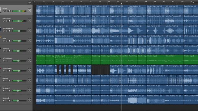Select the Hazy Sky Chop Vox region

pyautogui.click(x=137, y=99)
